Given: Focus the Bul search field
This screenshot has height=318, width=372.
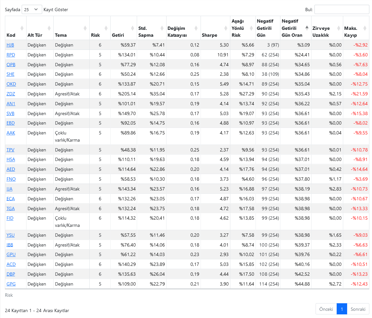Looking at the screenshot, I should (342, 10).
